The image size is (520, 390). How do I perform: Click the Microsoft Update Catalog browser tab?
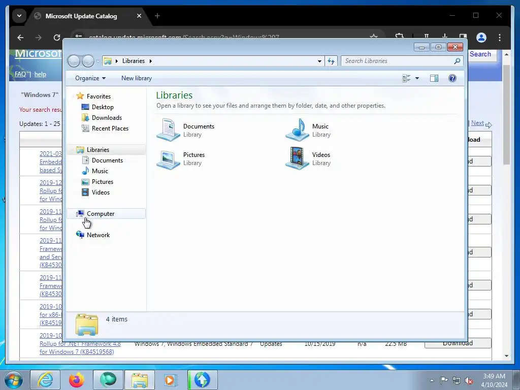point(89,16)
